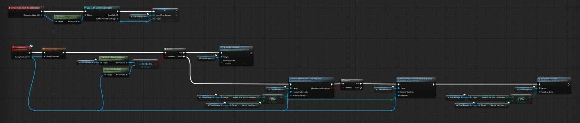Click the Controller pin on Remove Required Resources

coord(399,96)
